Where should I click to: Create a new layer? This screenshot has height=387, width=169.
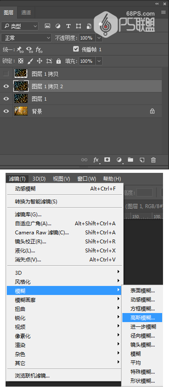point(142,160)
